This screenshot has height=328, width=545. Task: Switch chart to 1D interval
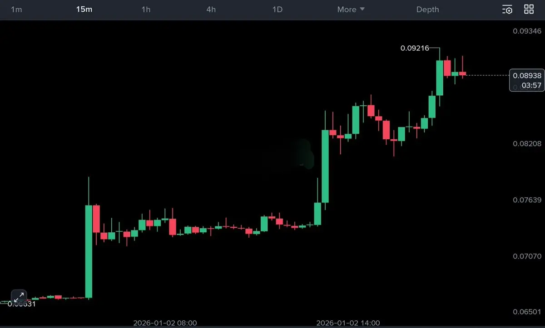(277, 10)
